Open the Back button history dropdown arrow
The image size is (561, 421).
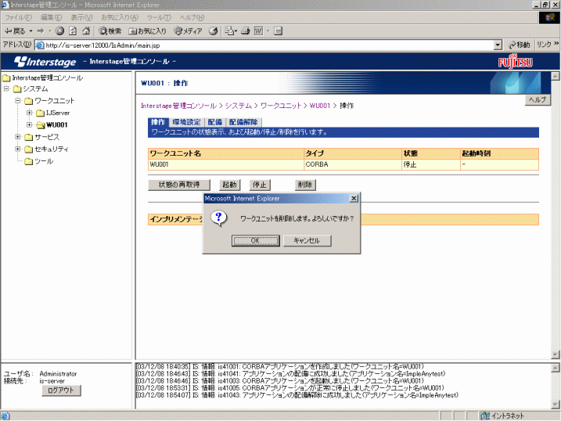click(31, 31)
